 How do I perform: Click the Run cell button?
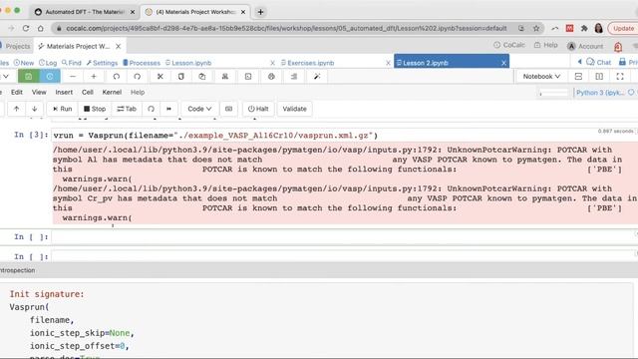click(62, 109)
